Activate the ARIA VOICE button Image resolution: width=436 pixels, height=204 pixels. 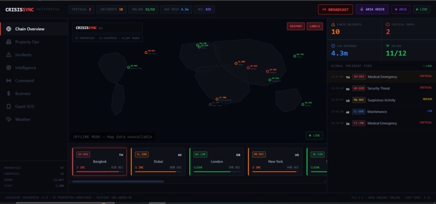pos(372,9)
